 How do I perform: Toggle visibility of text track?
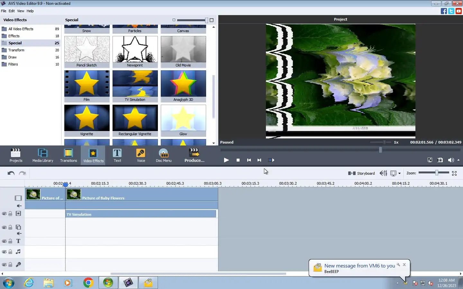point(4,241)
